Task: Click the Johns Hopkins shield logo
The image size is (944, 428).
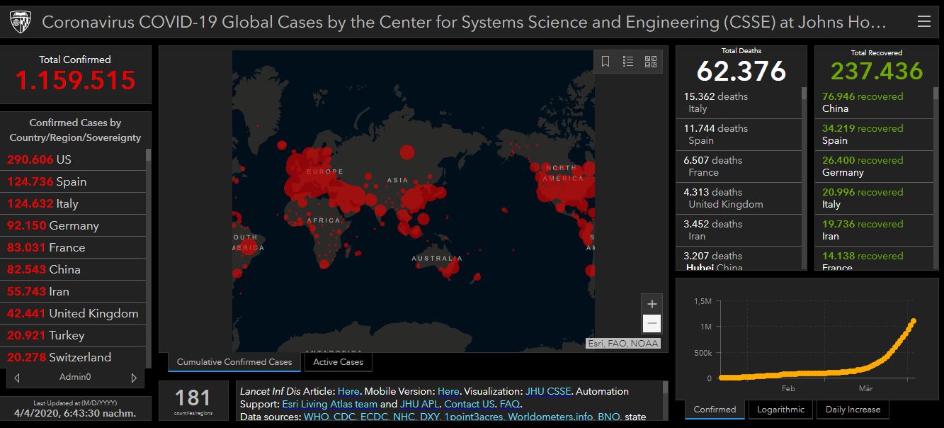Action: pyautogui.click(x=21, y=23)
